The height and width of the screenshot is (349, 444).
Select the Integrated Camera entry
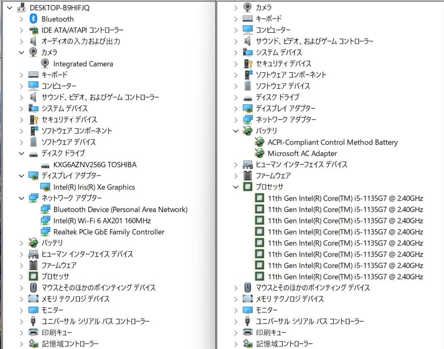83,64
